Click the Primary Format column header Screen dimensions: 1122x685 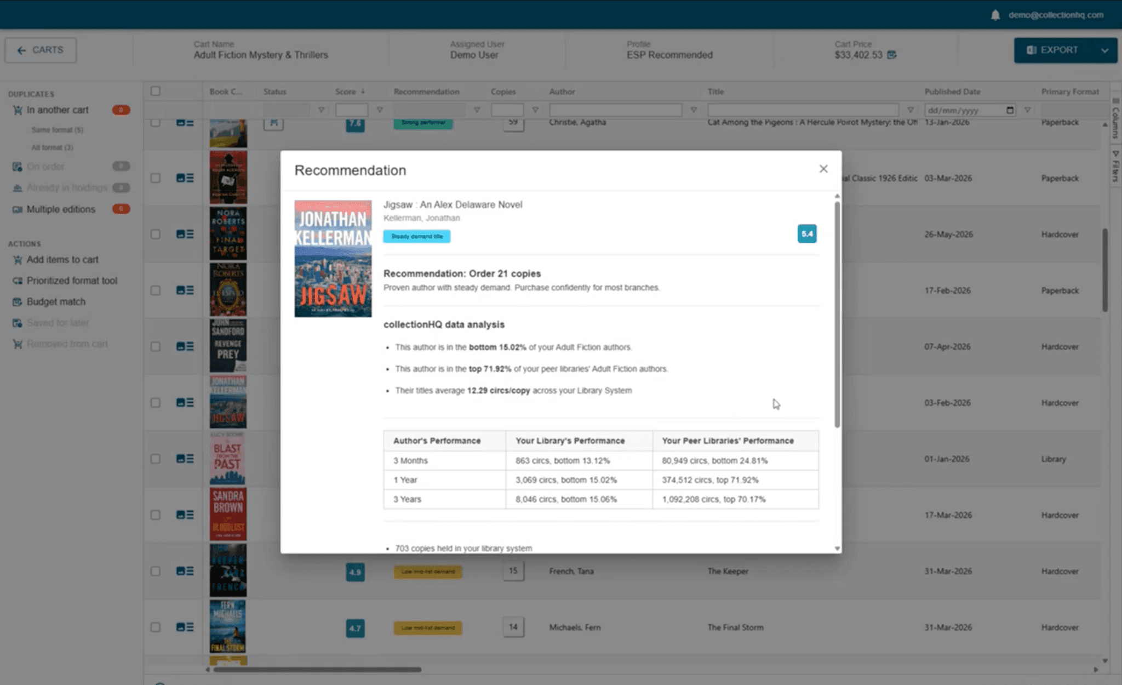tap(1070, 92)
